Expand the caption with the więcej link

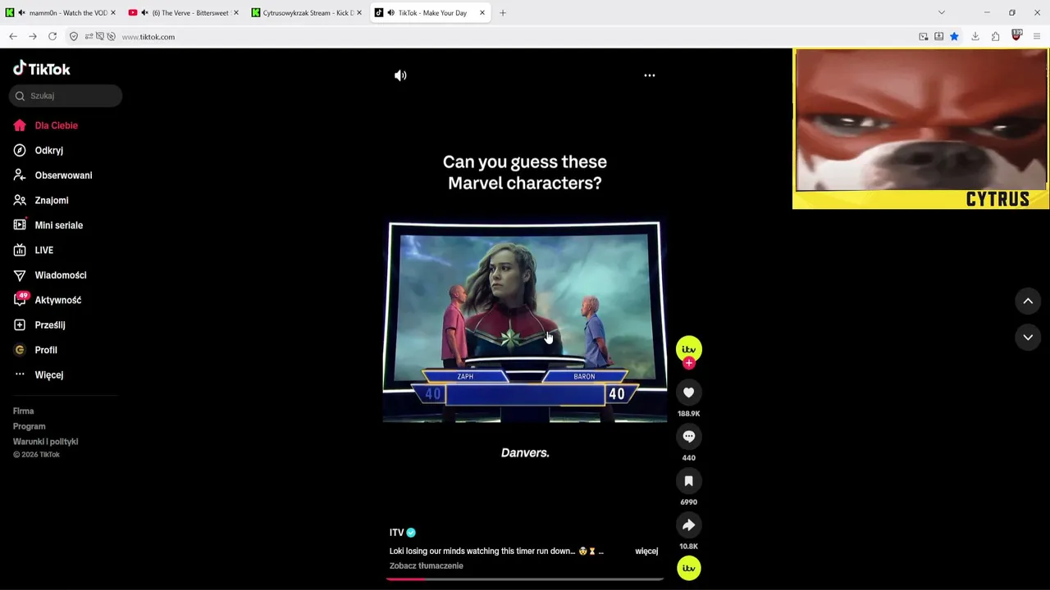646,551
